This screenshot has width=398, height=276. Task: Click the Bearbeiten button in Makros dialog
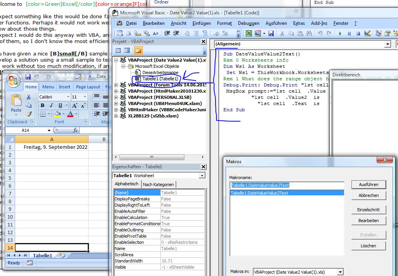(368, 221)
